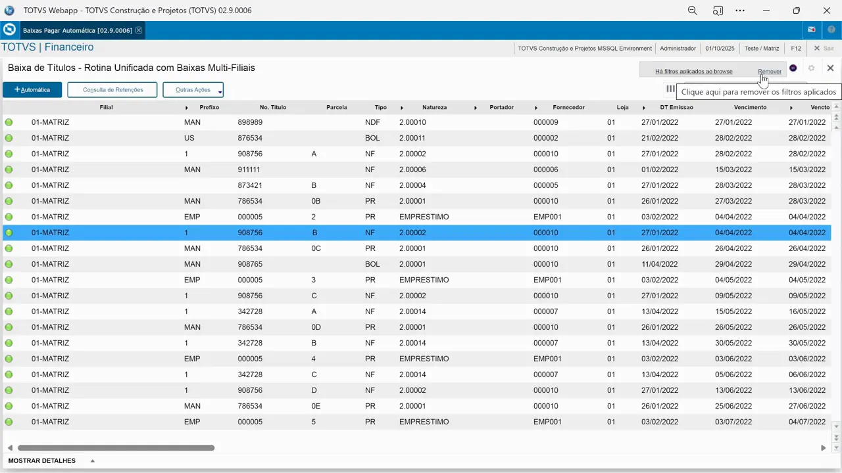The image size is (842, 473).
Task: Click the column configuration icon above the grid
Action: click(670, 89)
